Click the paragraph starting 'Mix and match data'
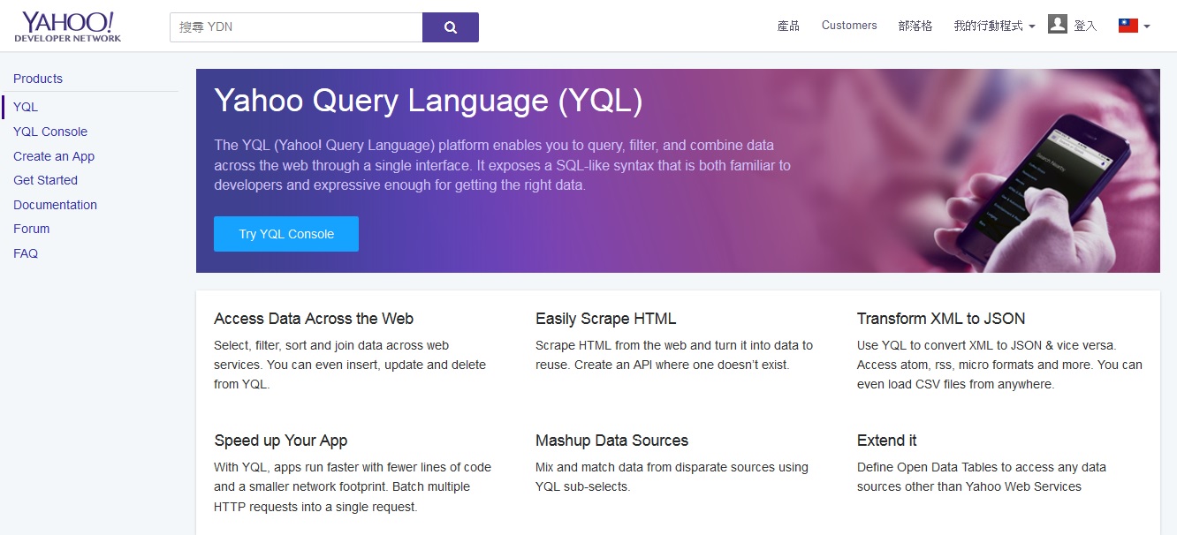The height and width of the screenshot is (535, 1177). click(x=672, y=477)
